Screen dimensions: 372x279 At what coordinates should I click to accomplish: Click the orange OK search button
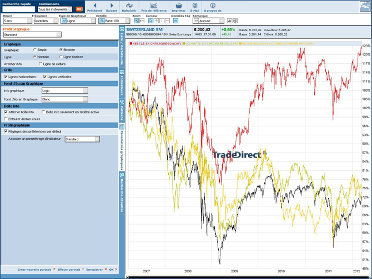pos(79,9)
